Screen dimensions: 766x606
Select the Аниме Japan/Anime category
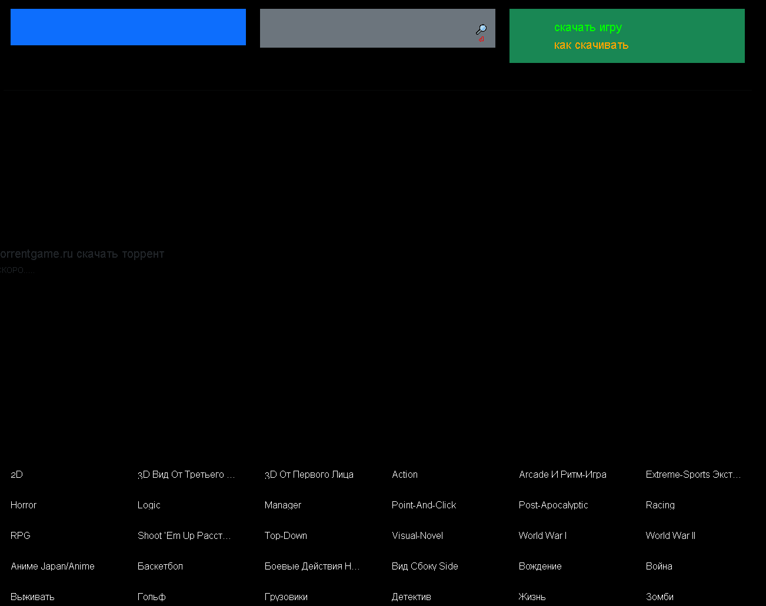pos(52,567)
